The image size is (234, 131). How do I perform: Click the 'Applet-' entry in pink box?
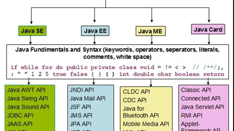190,124
